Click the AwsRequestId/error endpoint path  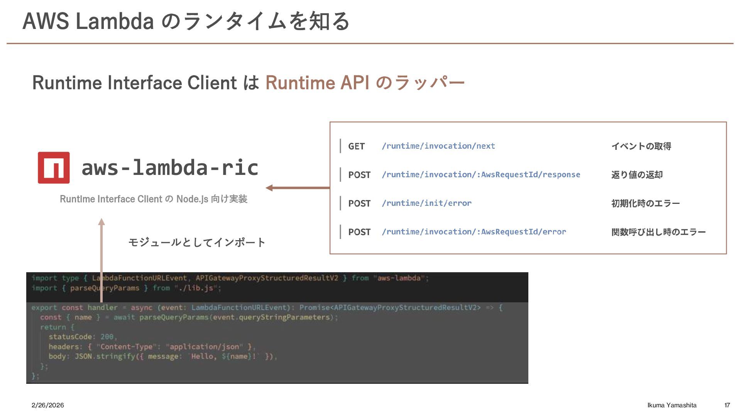(474, 232)
